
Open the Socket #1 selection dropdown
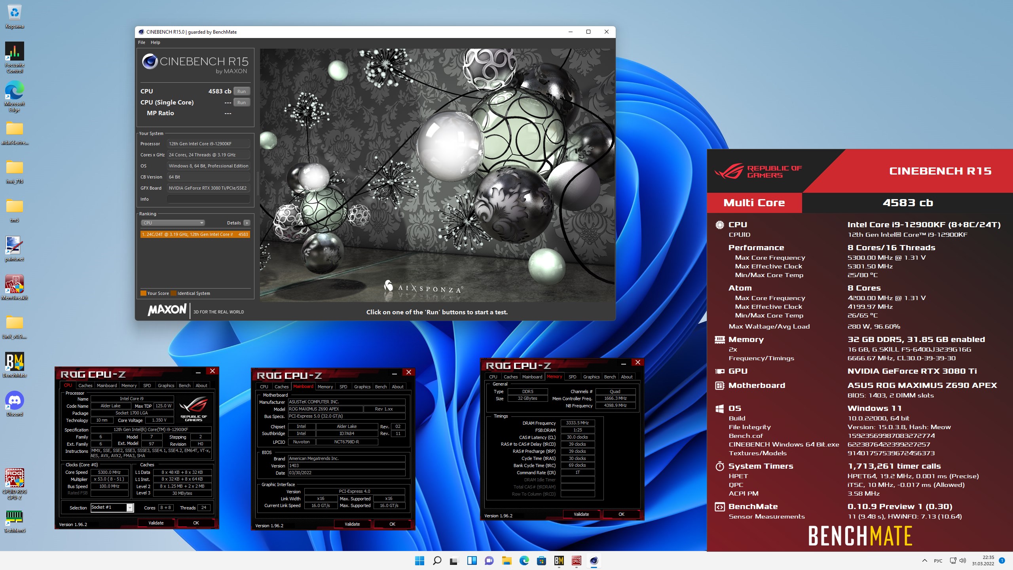pyautogui.click(x=112, y=507)
